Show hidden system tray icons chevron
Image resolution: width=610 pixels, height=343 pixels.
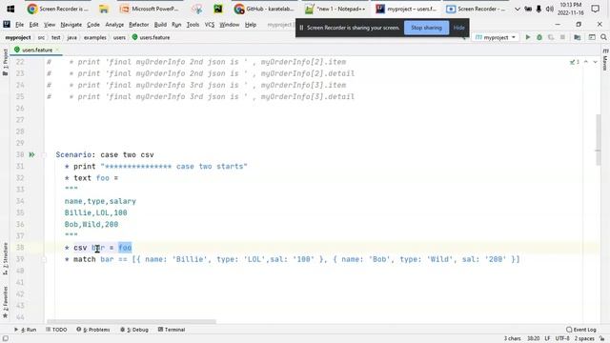[517, 9]
